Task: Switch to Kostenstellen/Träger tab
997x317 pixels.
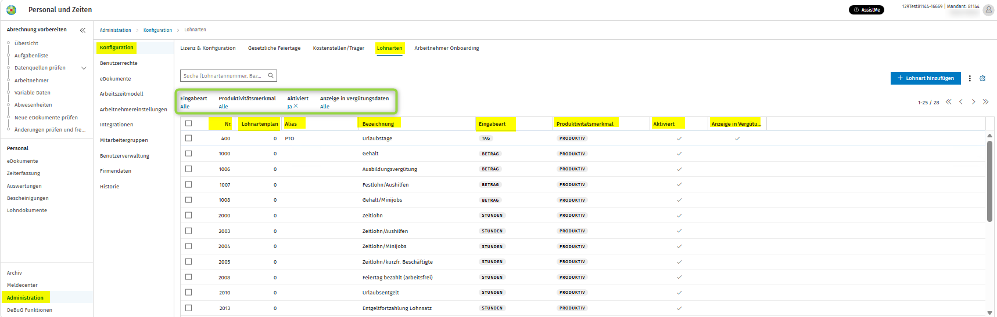Action: coord(339,48)
